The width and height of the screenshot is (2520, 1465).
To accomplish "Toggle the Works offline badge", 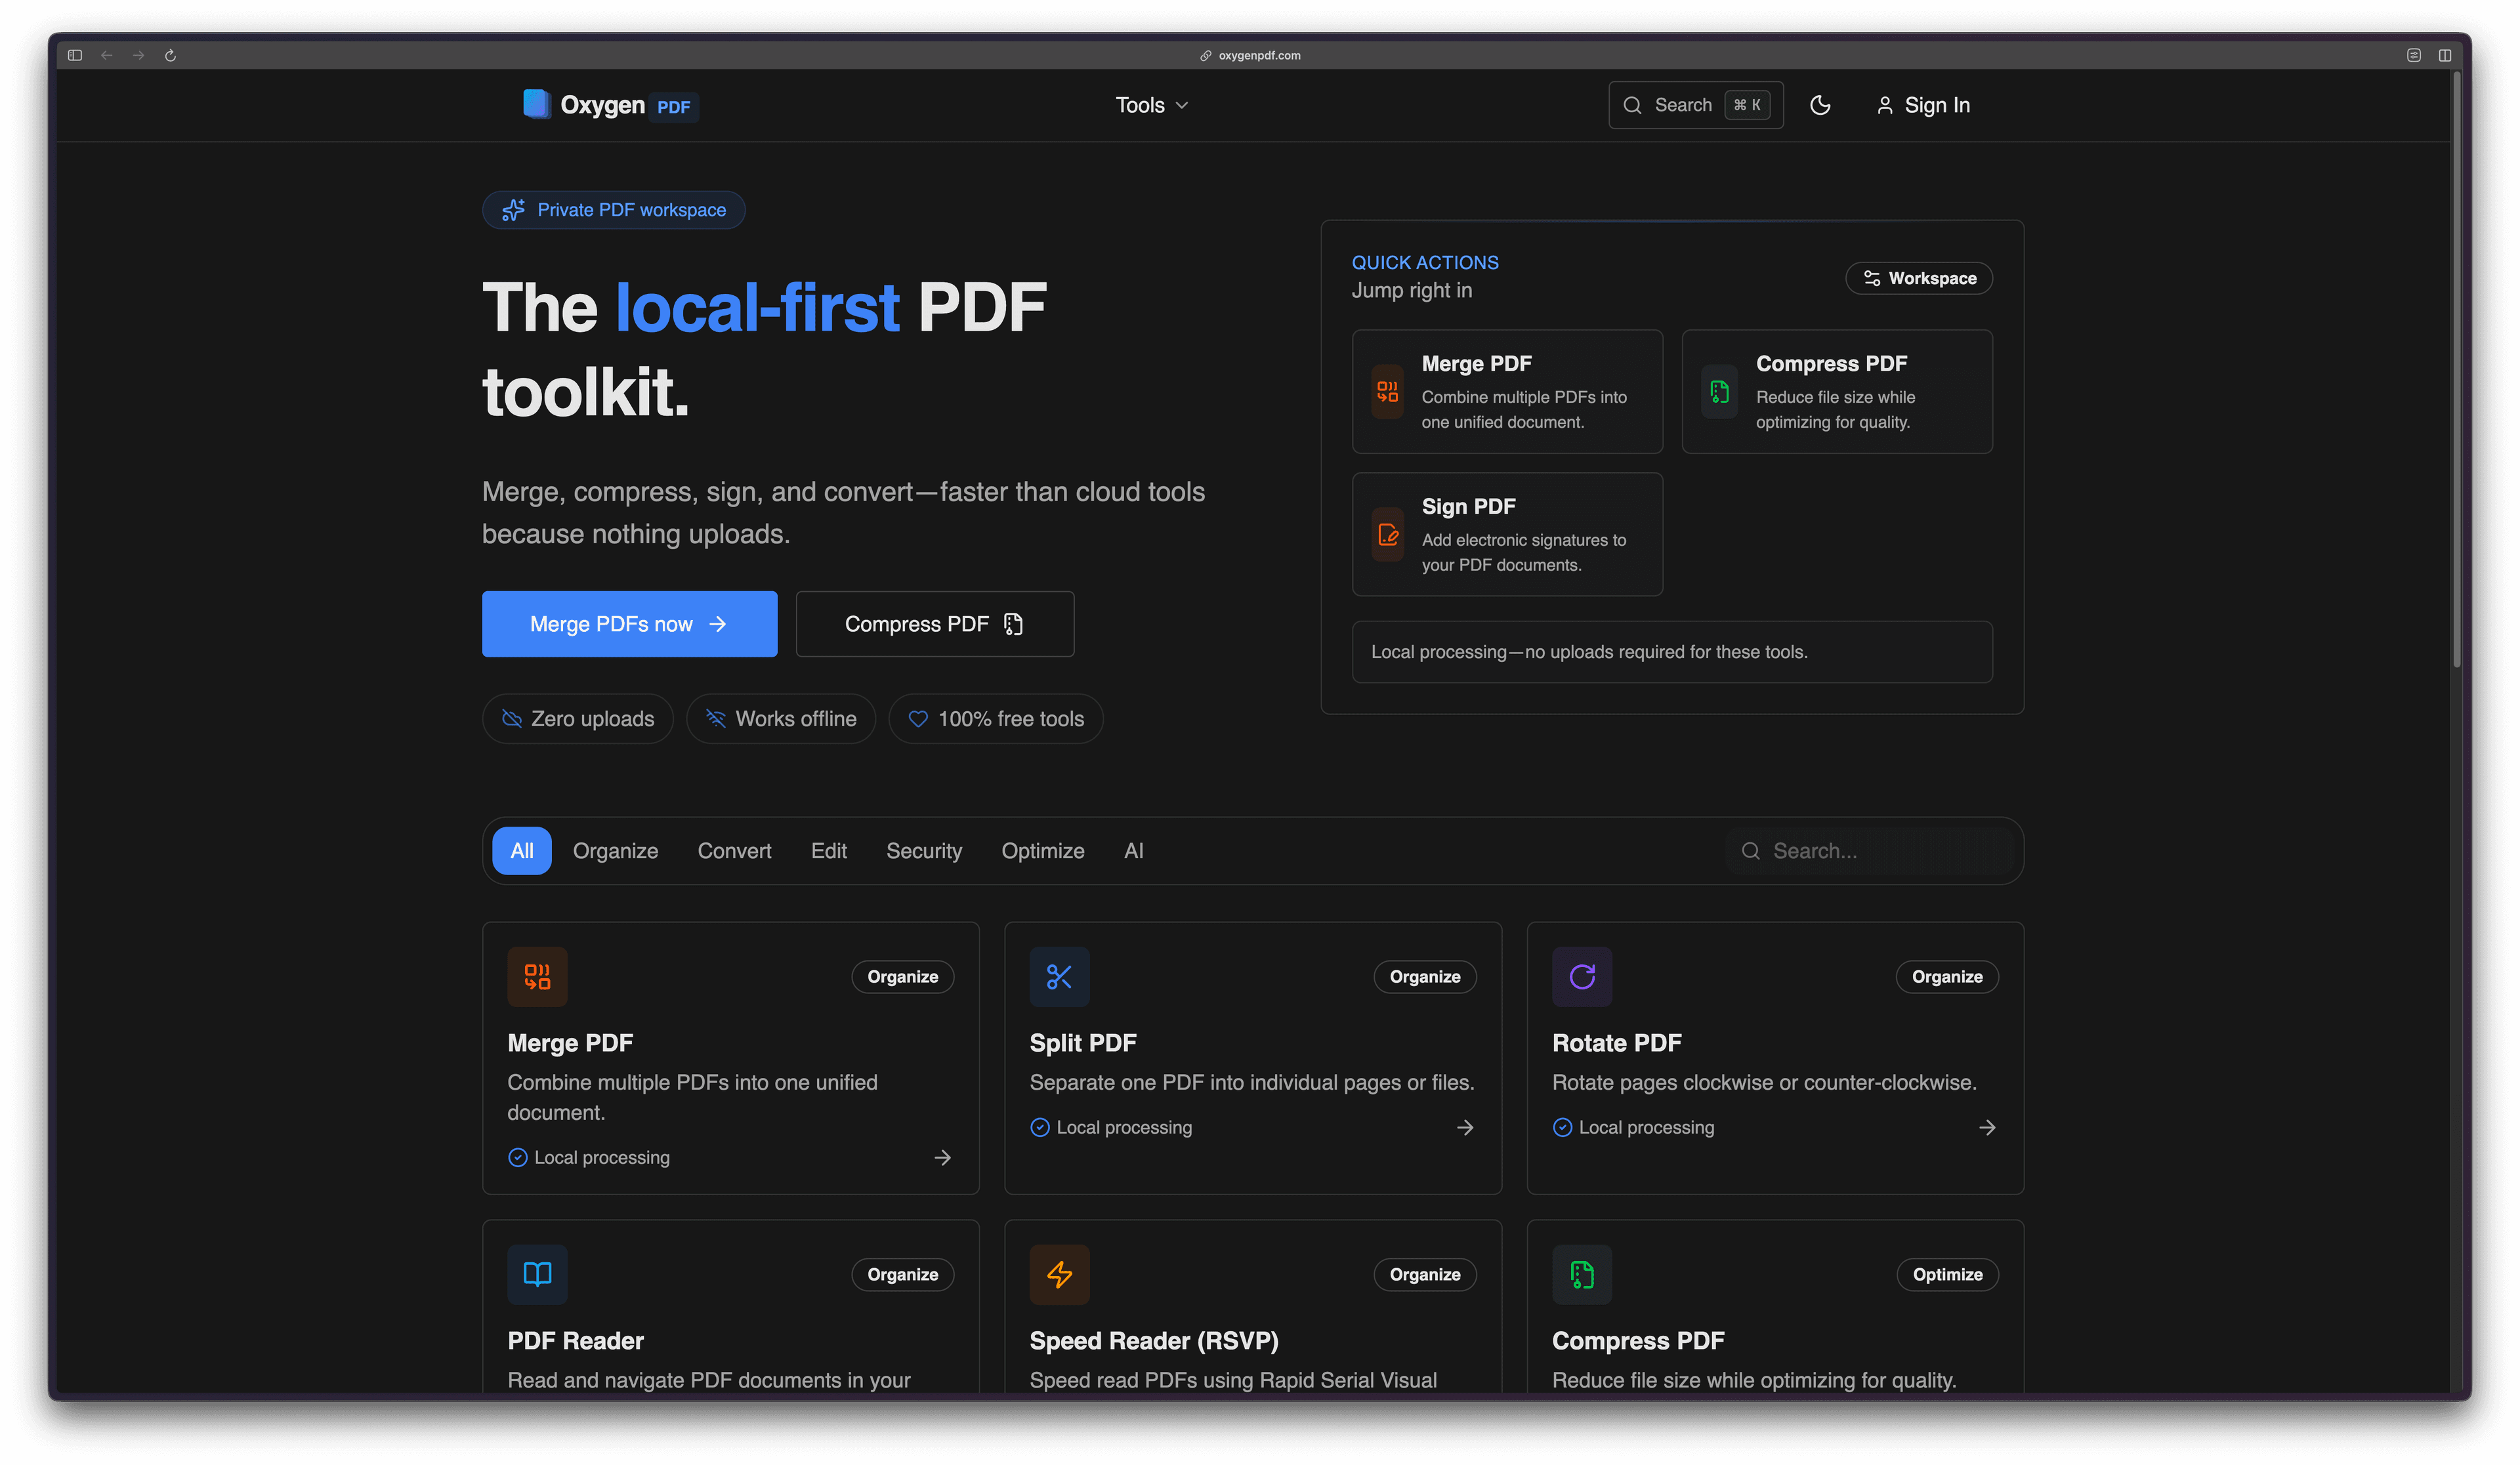I will click(781, 718).
